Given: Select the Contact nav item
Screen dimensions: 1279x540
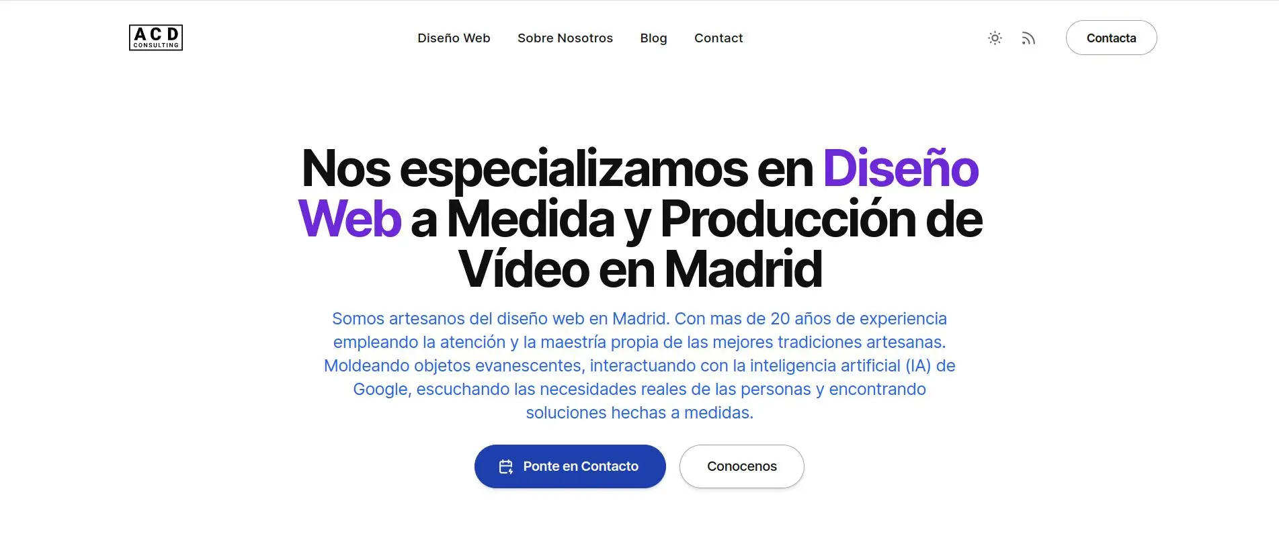Looking at the screenshot, I should 718,38.
